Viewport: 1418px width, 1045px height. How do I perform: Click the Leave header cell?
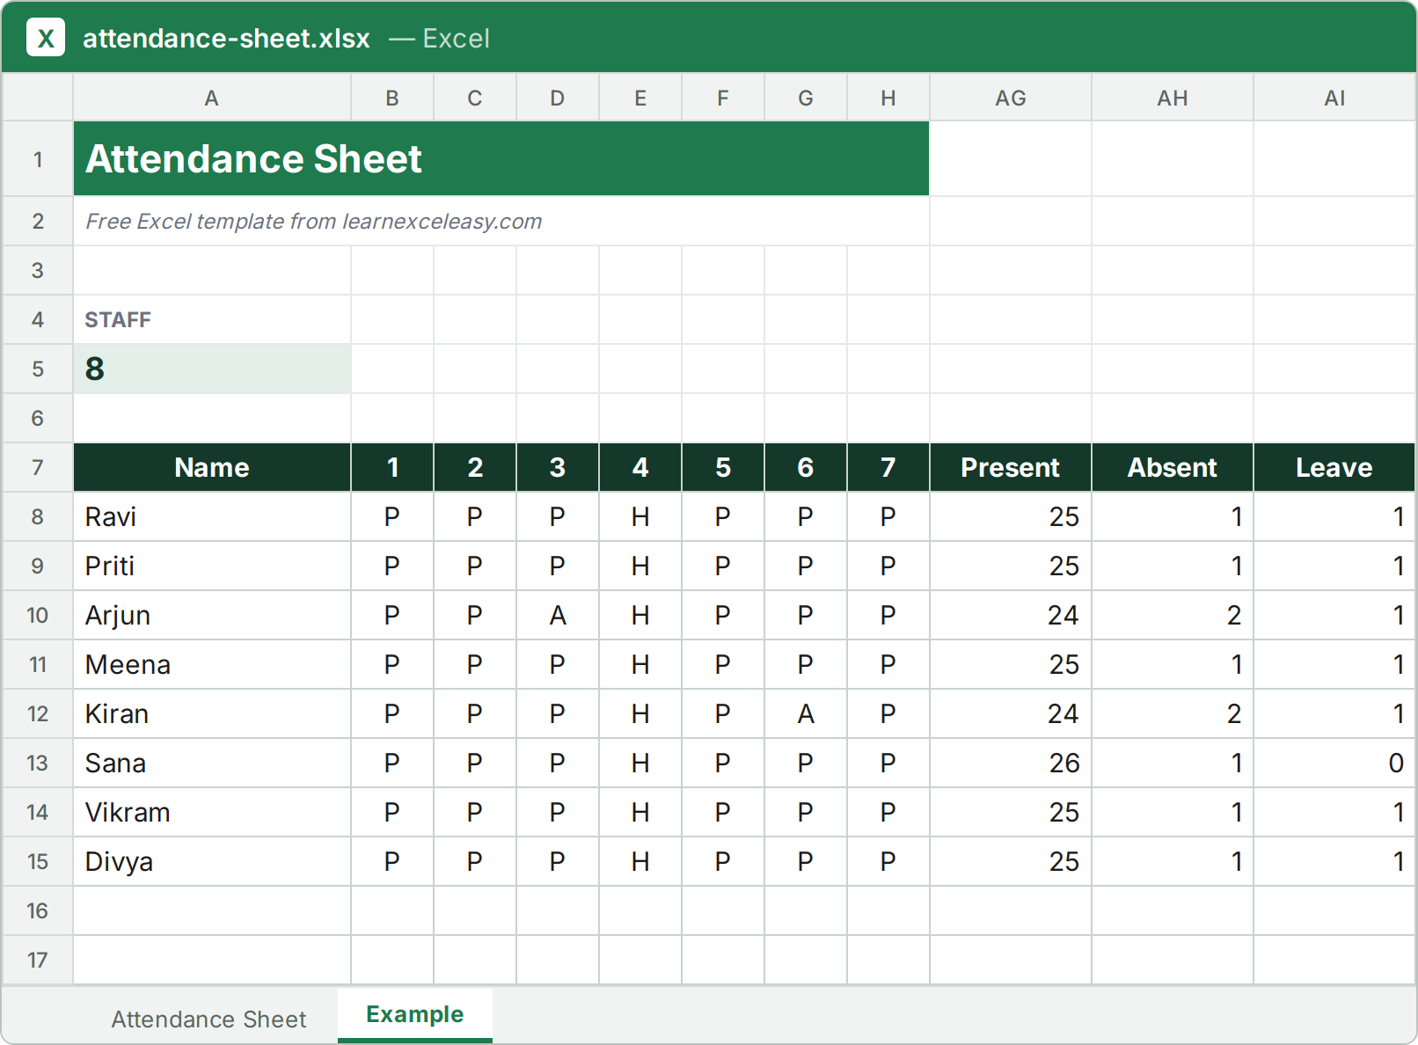(x=1334, y=467)
